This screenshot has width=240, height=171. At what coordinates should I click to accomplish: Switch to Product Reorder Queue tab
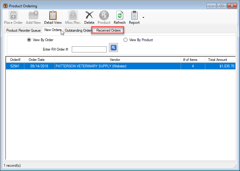pos(23,30)
